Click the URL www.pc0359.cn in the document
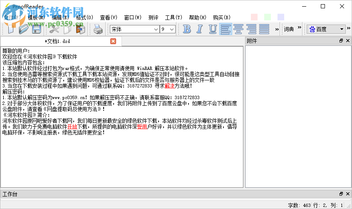 pos(69,97)
